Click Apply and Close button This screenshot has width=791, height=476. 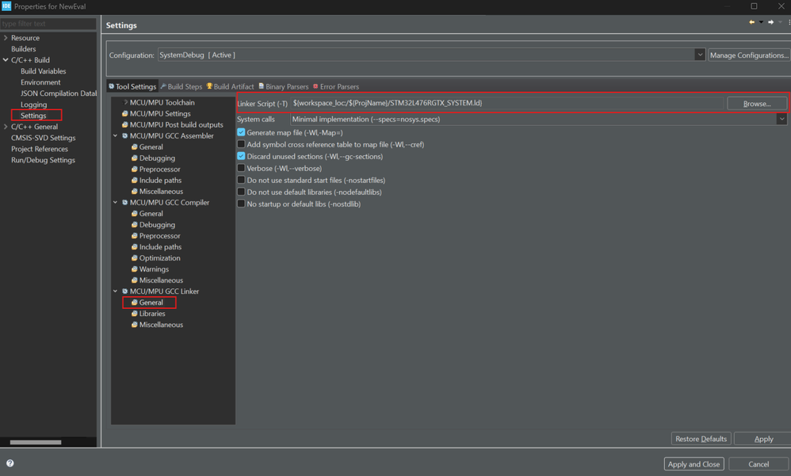(x=694, y=464)
